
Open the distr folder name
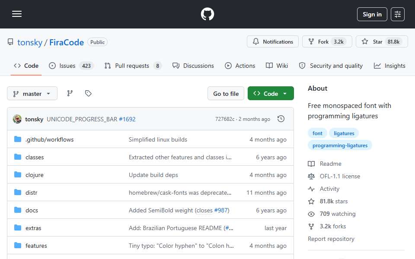click(x=31, y=193)
